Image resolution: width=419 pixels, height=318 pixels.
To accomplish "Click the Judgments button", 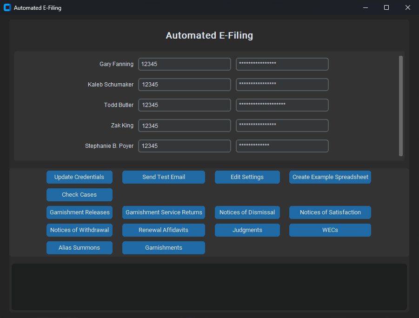I will (x=247, y=230).
